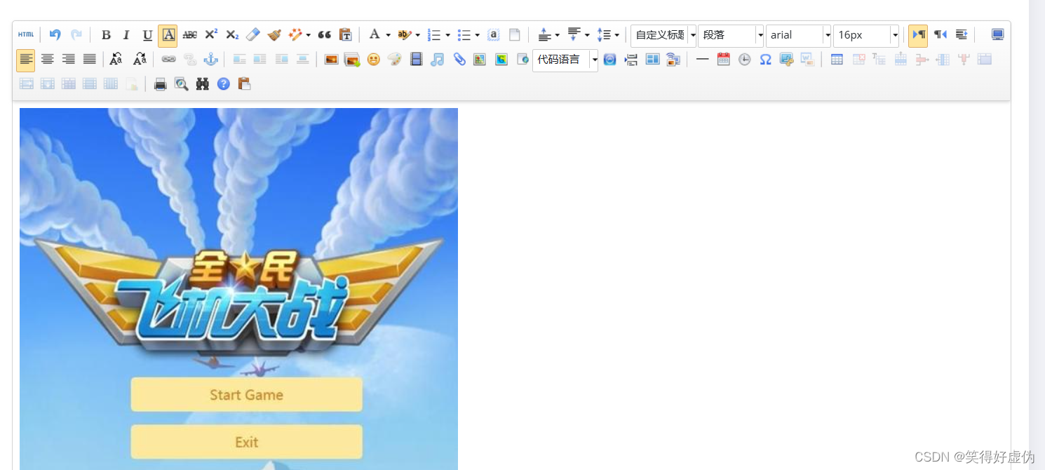Open editor help
The width and height of the screenshot is (1045, 470).
point(223,84)
